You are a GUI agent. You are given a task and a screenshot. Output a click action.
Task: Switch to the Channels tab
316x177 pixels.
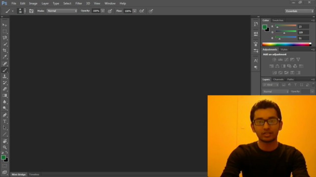coord(278,80)
